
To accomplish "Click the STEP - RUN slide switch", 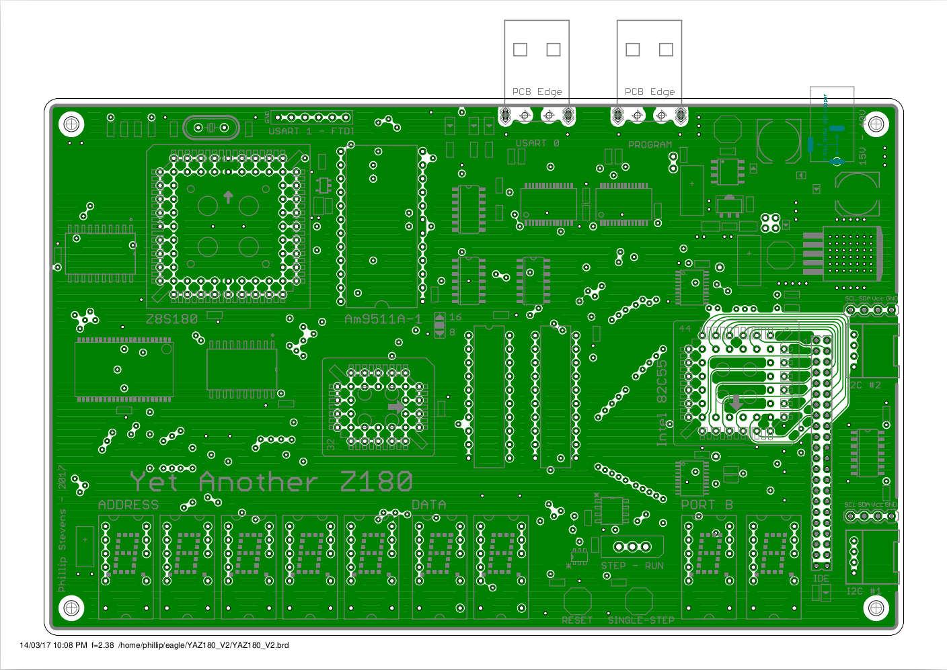I will pyautogui.click(x=632, y=546).
